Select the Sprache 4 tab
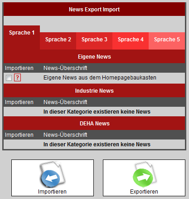The height and width of the screenshot is (199, 189). pyautogui.click(x=131, y=40)
